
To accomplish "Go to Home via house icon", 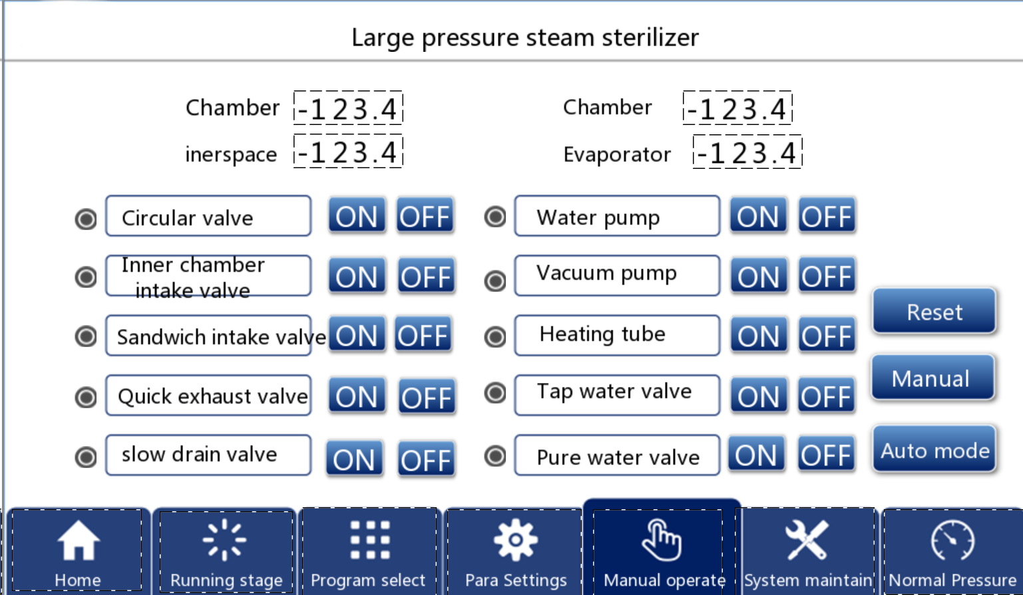I will pyautogui.click(x=79, y=540).
